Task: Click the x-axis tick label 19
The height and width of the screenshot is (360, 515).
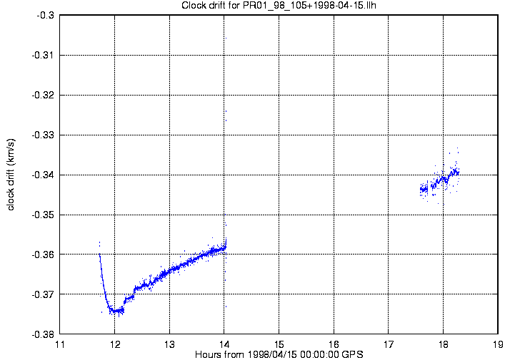Action: [x=497, y=344]
